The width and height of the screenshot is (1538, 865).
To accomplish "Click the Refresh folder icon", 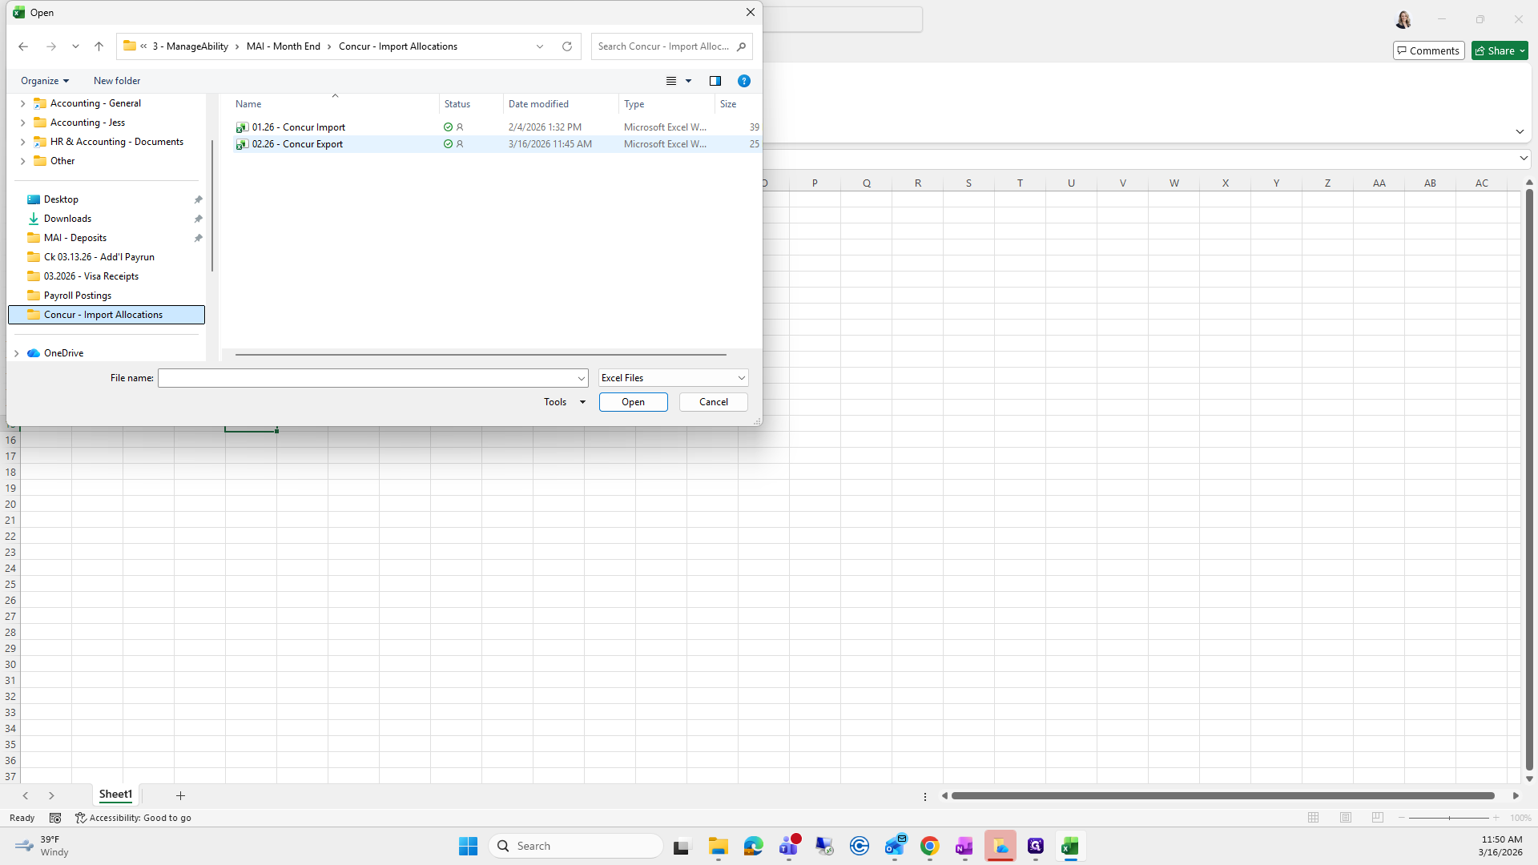I will click(567, 46).
